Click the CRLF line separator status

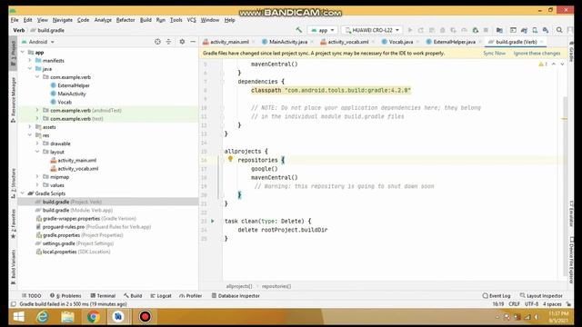(514, 304)
